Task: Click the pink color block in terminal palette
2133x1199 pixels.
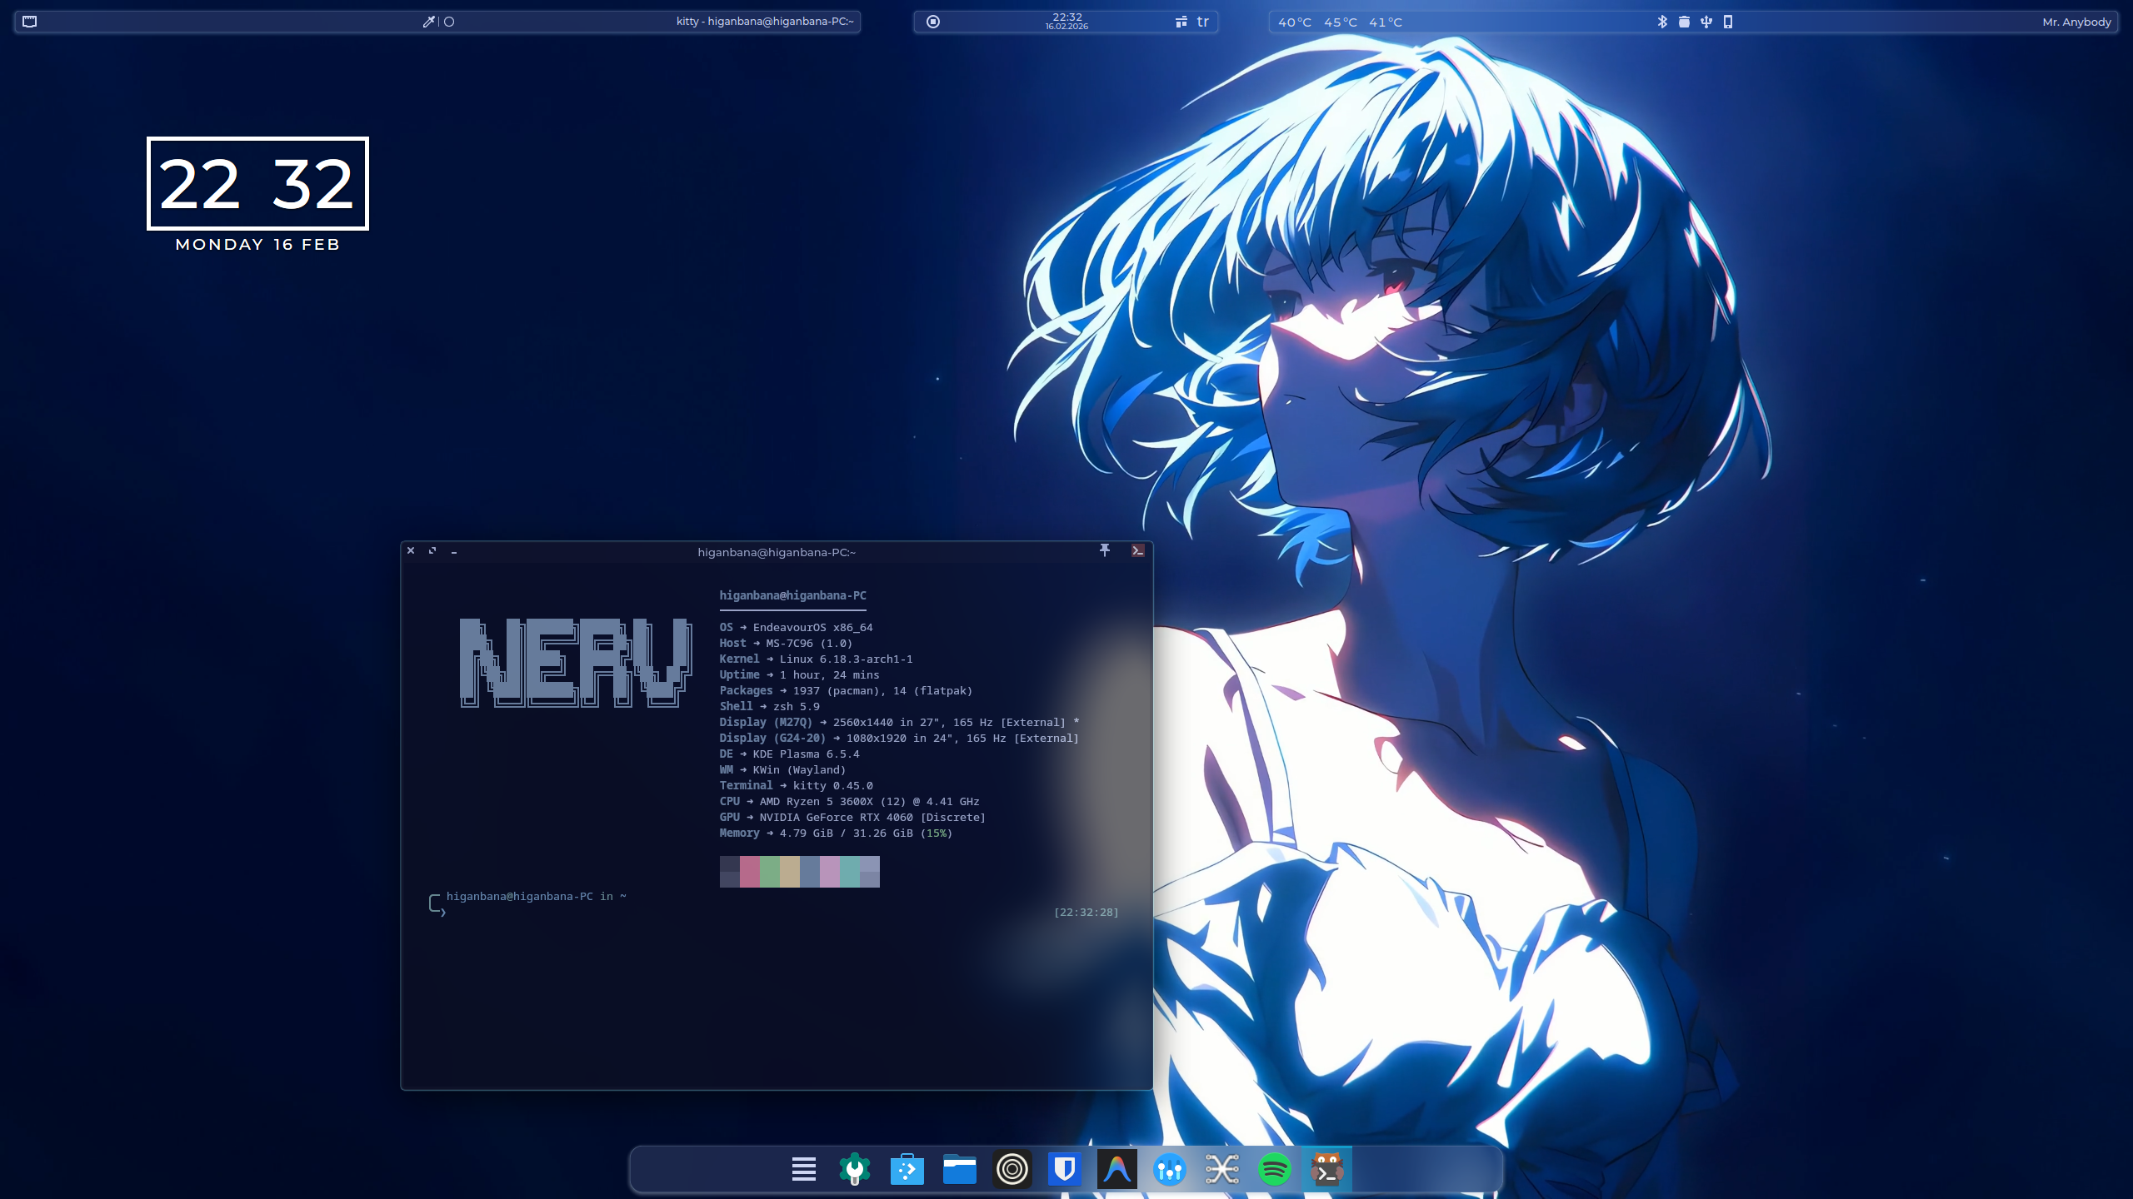Action: [x=749, y=872]
